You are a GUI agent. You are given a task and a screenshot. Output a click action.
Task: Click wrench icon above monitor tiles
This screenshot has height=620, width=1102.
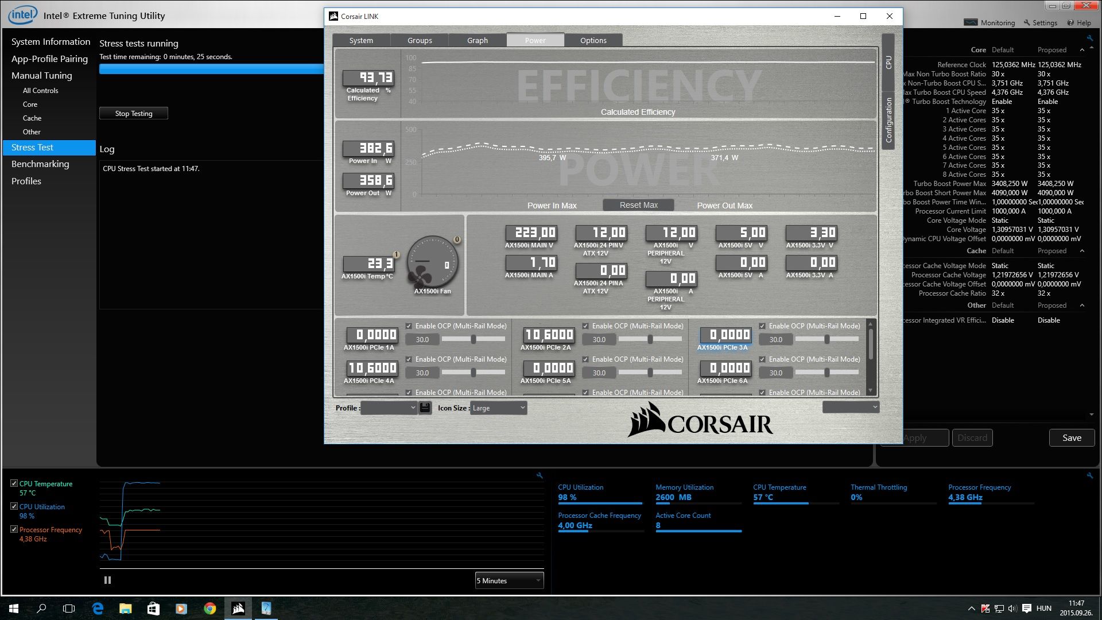coord(1089,475)
